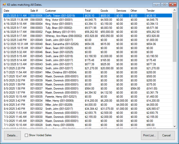Screen dimensions: 179x144
Task: Select the Miller, John (001-00209) row
Action: [88, 105]
